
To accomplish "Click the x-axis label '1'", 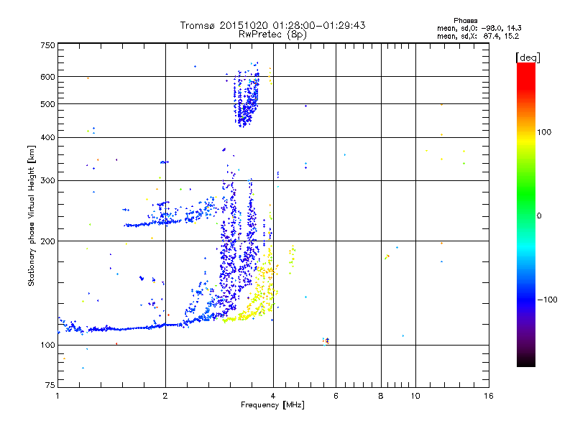I will point(58,396).
